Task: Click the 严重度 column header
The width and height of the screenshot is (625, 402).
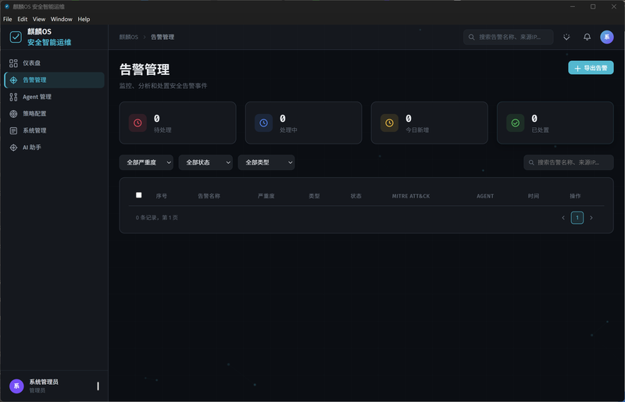Action: [266, 196]
